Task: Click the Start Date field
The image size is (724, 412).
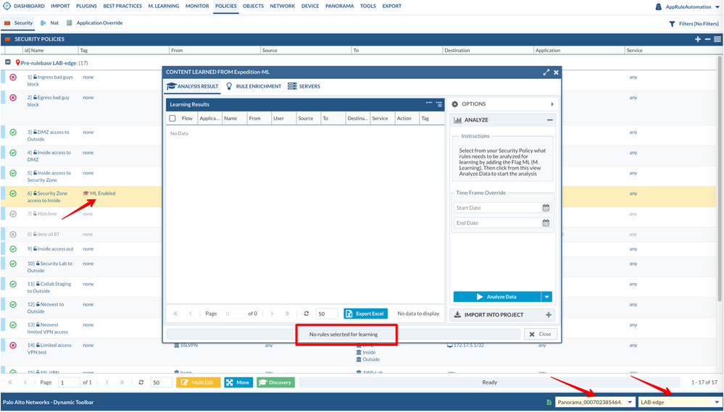Action: pos(498,208)
